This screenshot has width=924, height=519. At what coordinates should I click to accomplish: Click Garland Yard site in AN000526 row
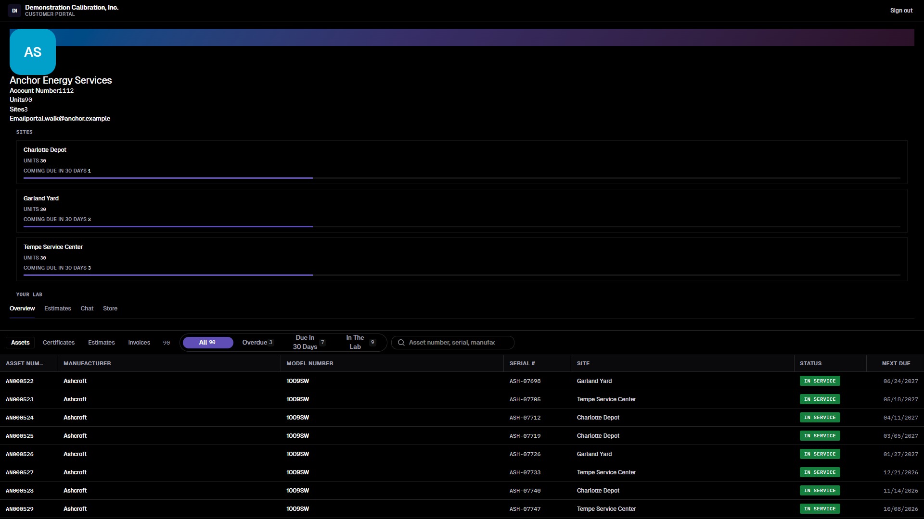point(594,454)
